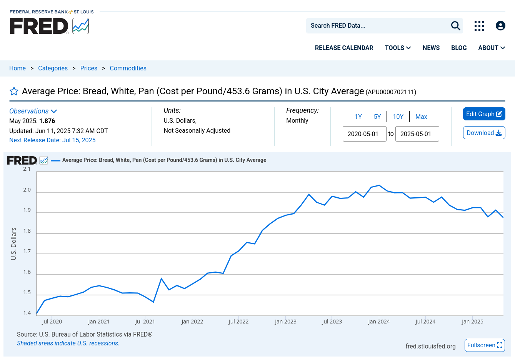This screenshot has width=515, height=360.
Task: Select the 1Y date range
Action: click(358, 117)
